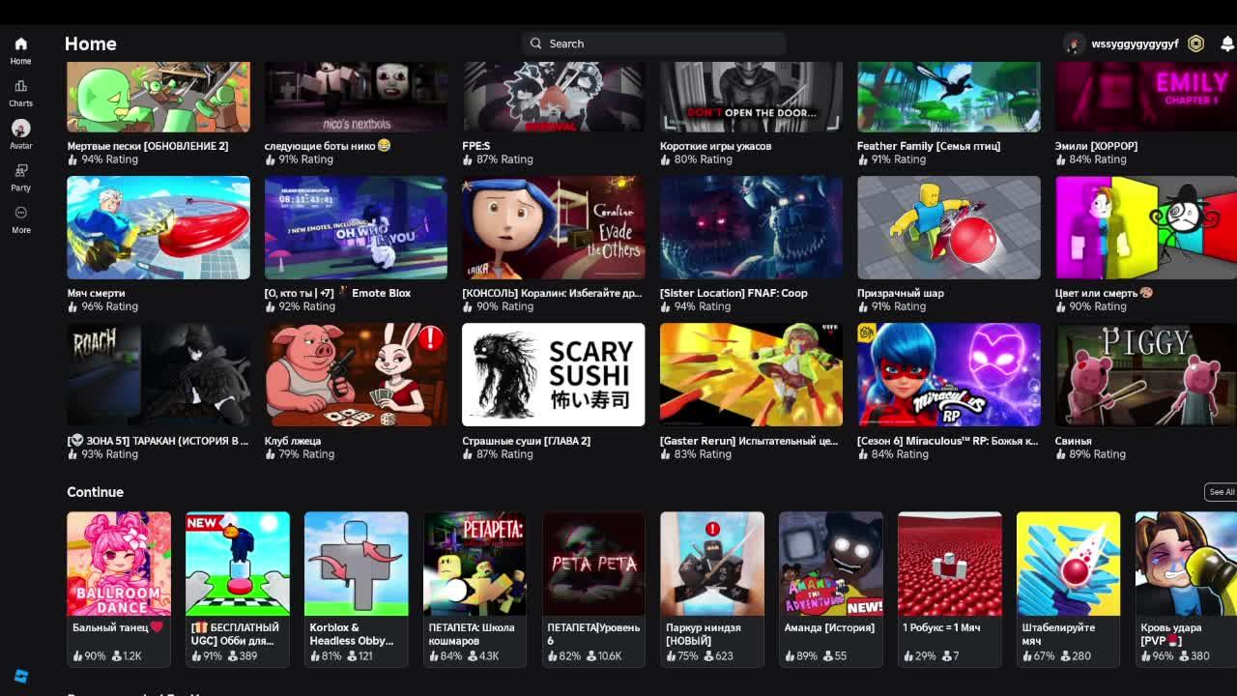1237x696 pixels.
Task: Open nico's nextbots game thumbnail
Action: point(356,97)
